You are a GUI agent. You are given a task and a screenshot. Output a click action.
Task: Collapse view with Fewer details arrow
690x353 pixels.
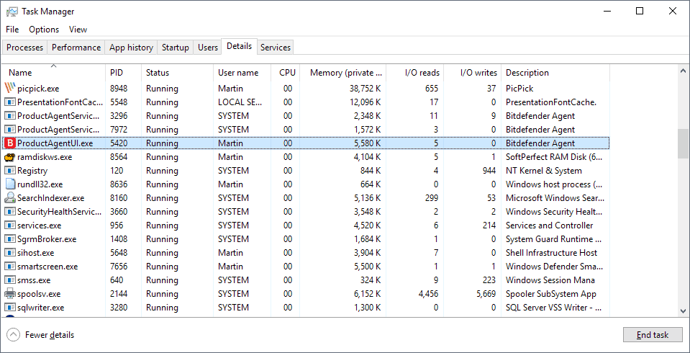point(14,335)
